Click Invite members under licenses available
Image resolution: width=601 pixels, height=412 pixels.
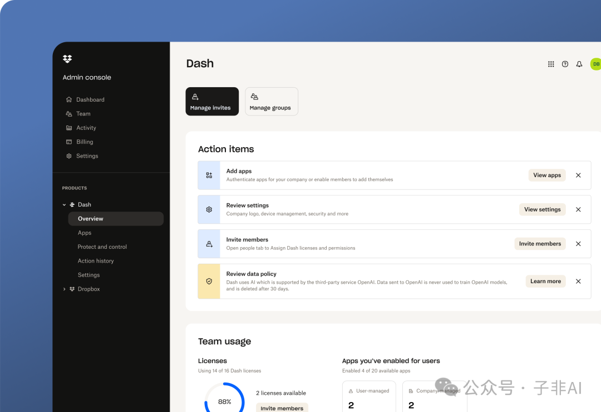(282, 408)
